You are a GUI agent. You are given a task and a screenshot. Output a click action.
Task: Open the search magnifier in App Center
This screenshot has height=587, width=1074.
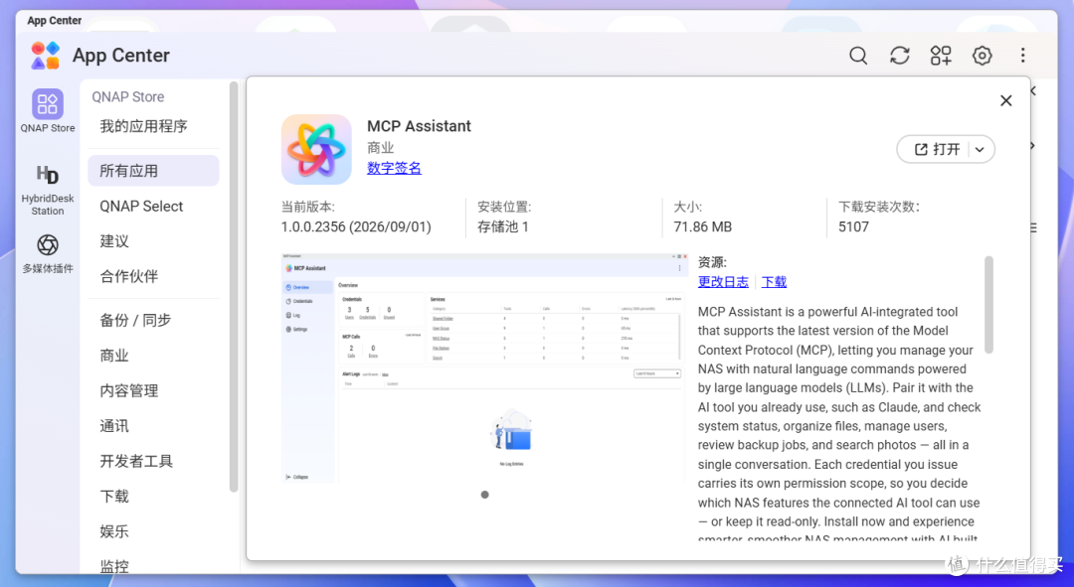(x=858, y=56)
